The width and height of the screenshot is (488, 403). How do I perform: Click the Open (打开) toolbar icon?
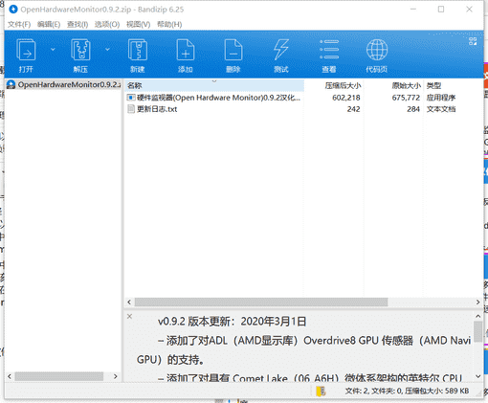[x=26, y=50]
